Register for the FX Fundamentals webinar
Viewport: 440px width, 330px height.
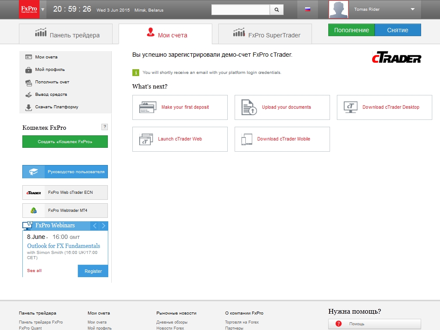93,271
